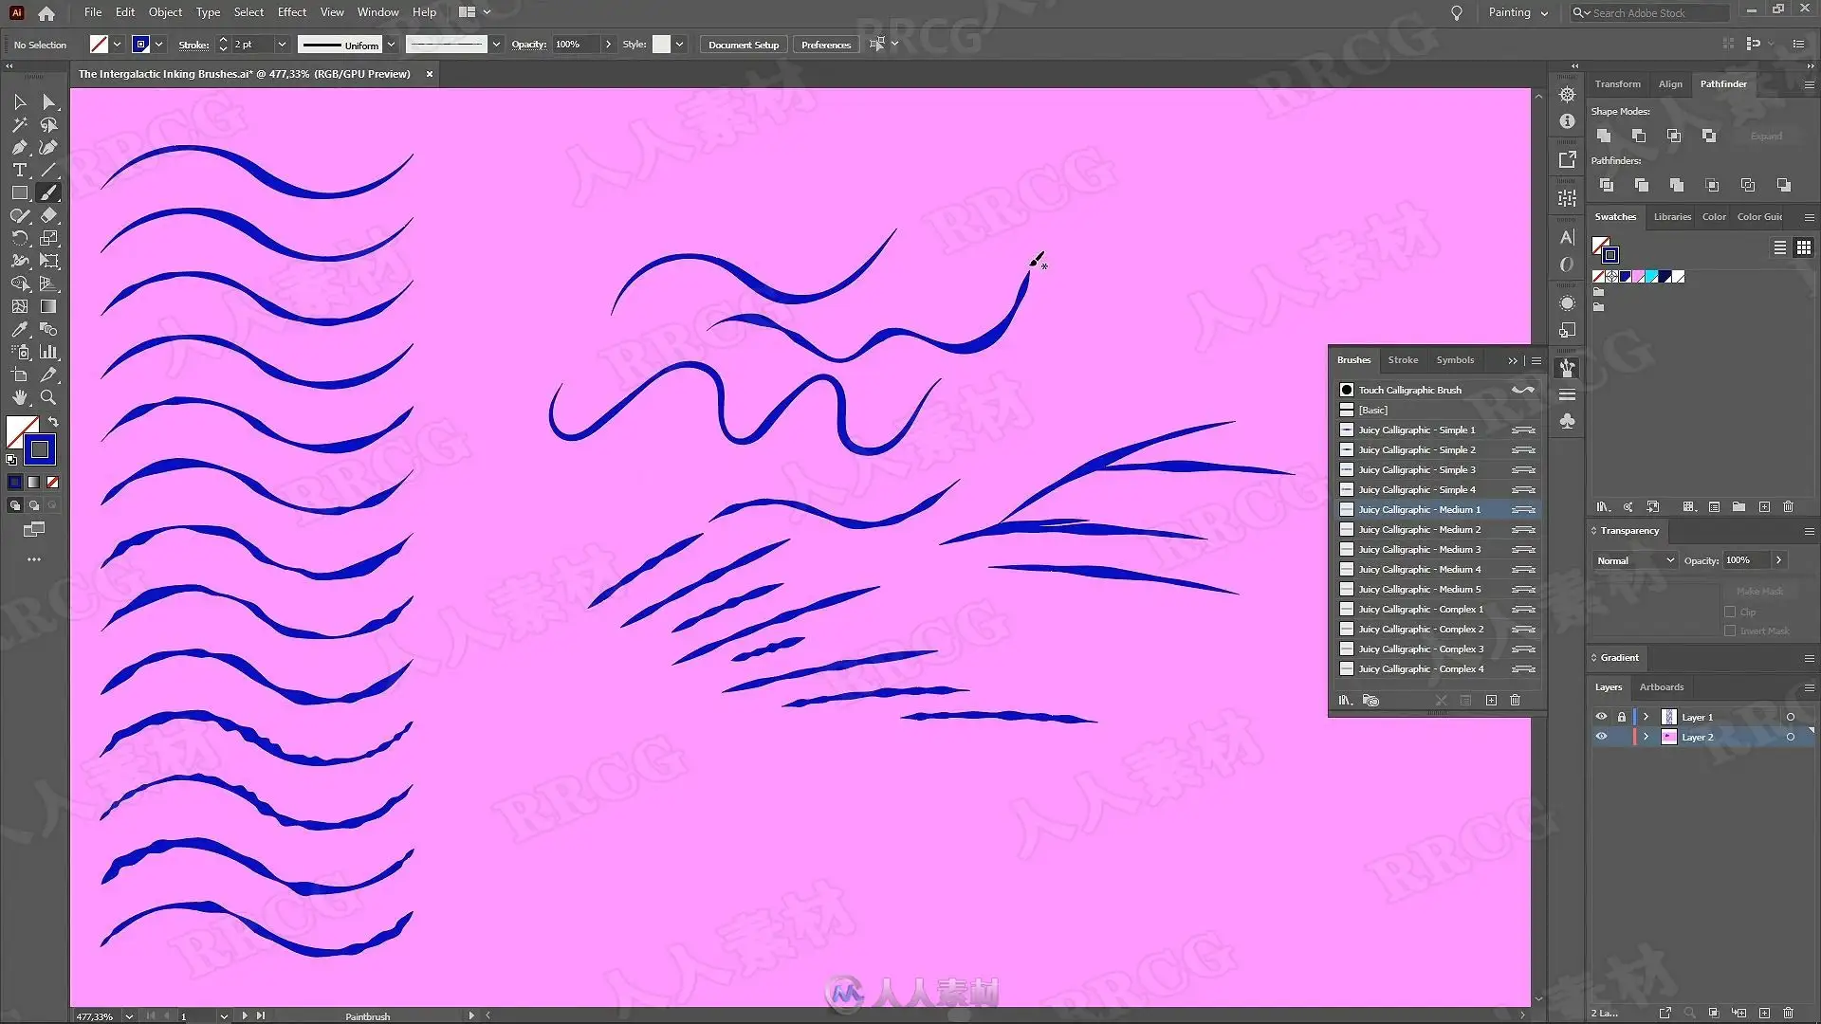Select the Selection tool arrow
This screenshot has width=1821, height=1024.
point(20,102)
